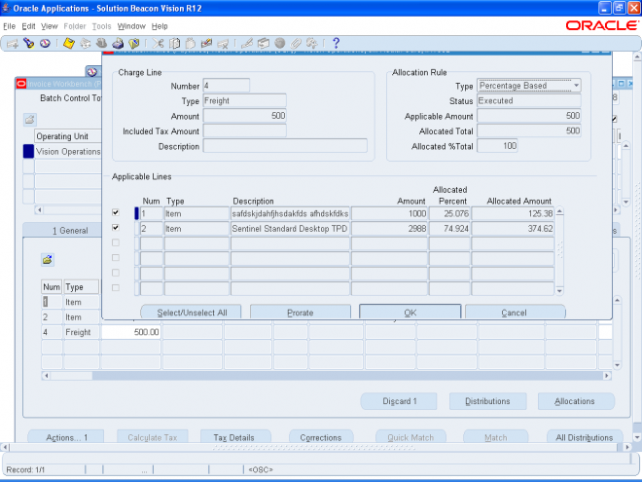Click the Close Form folder icon
This screenshot has width=642, height=482.
(134, 43)
